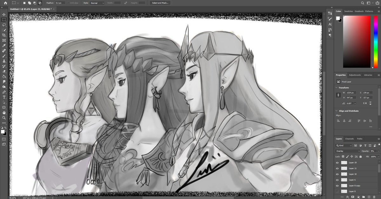This screenshot has width=381, height=199.
Task: Select the Layer 10 thumbnail
Action: [x=344, y=174]
